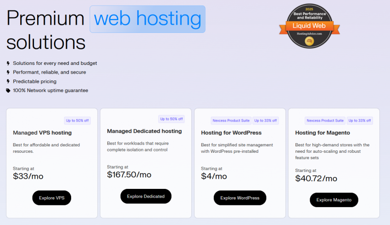Click the tag icon beside uptime guarantee
Image resolution: width=390 pixels, height=225 pixels.
8,91
